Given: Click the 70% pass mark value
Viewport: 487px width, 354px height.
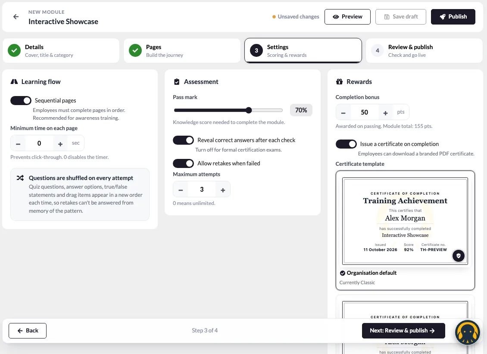Looking at the screenshot, I should tap(301, 110).
